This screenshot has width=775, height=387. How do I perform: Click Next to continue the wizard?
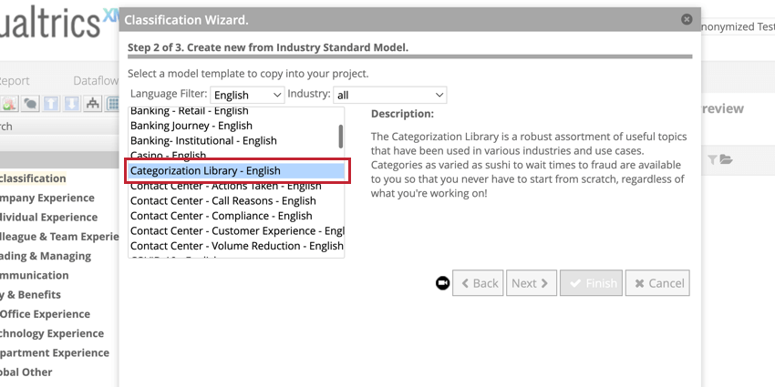point(532,283)
